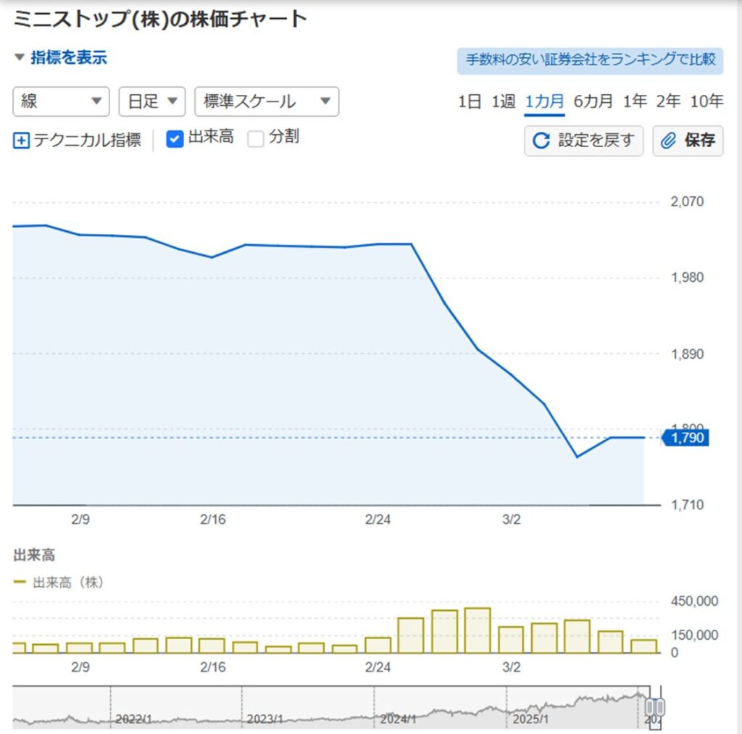
Task: Open the 線 chart type dropdown
Action: point(61,101)
